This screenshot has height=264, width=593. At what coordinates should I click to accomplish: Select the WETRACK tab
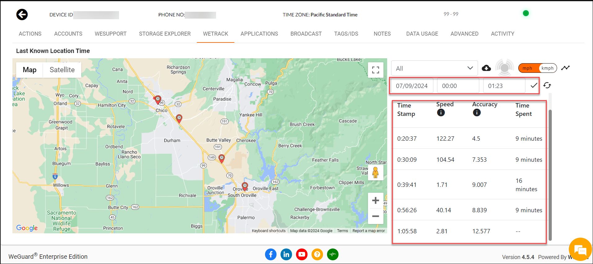pyautogui.click(x=215, y=34)
